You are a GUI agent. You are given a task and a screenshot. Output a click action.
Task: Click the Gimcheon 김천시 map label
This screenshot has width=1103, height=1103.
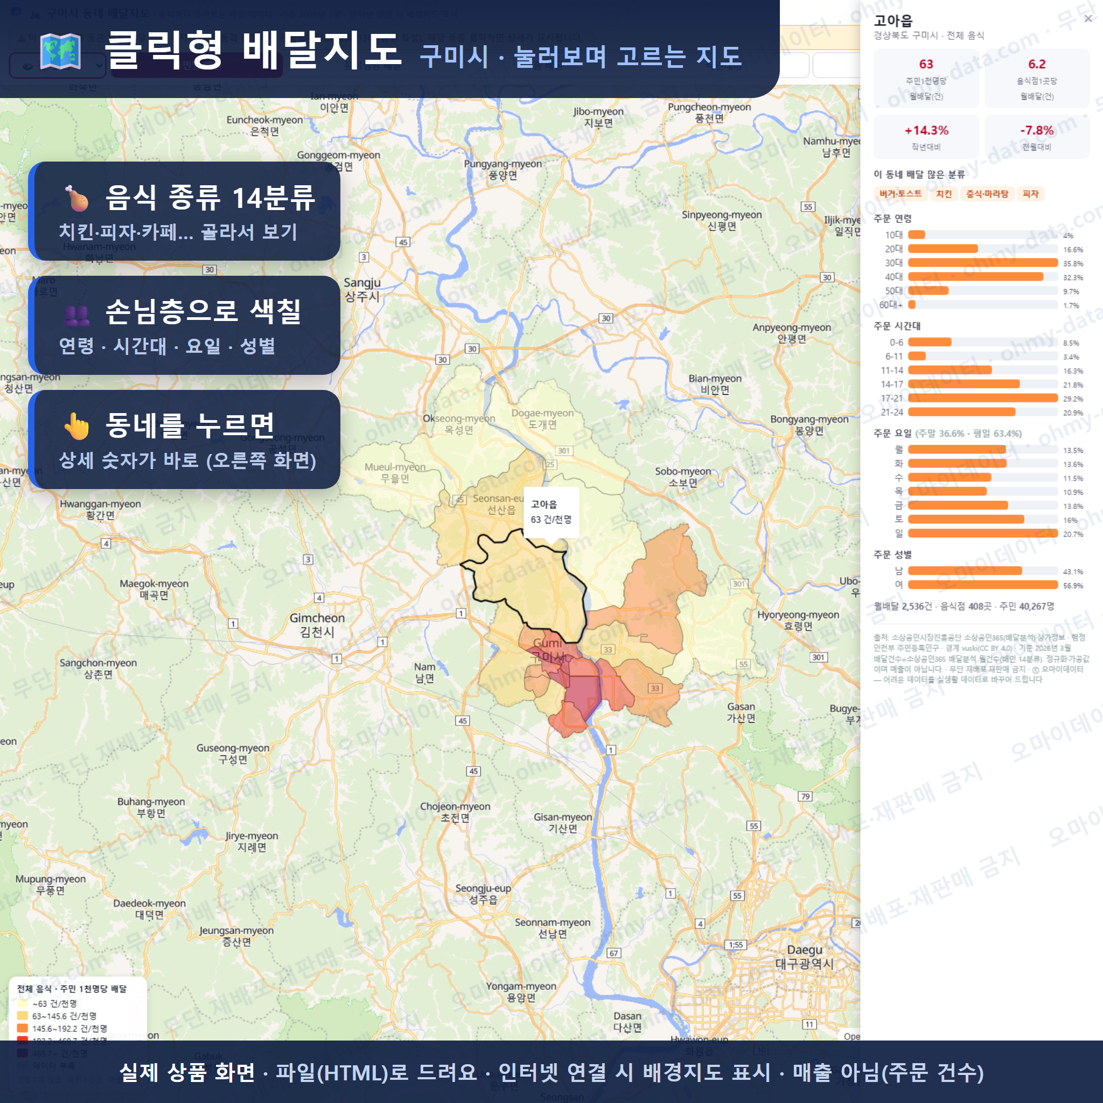[317, 625]
